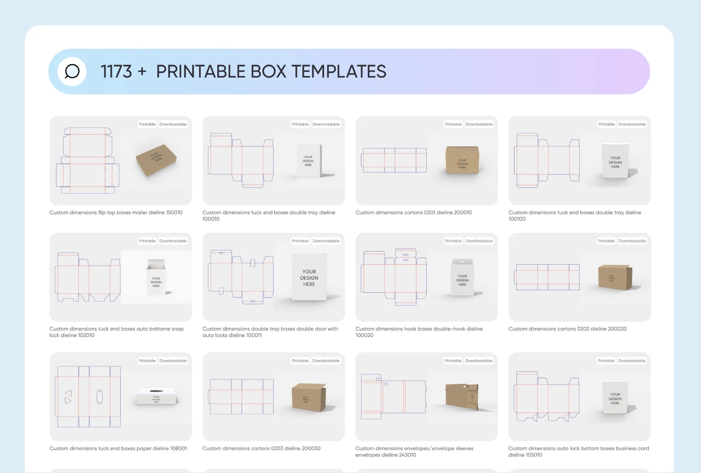The image size is (701, 473).
Task: Click Downloadable tag on cartons 0201 card
Action: (x=479, y=124)
